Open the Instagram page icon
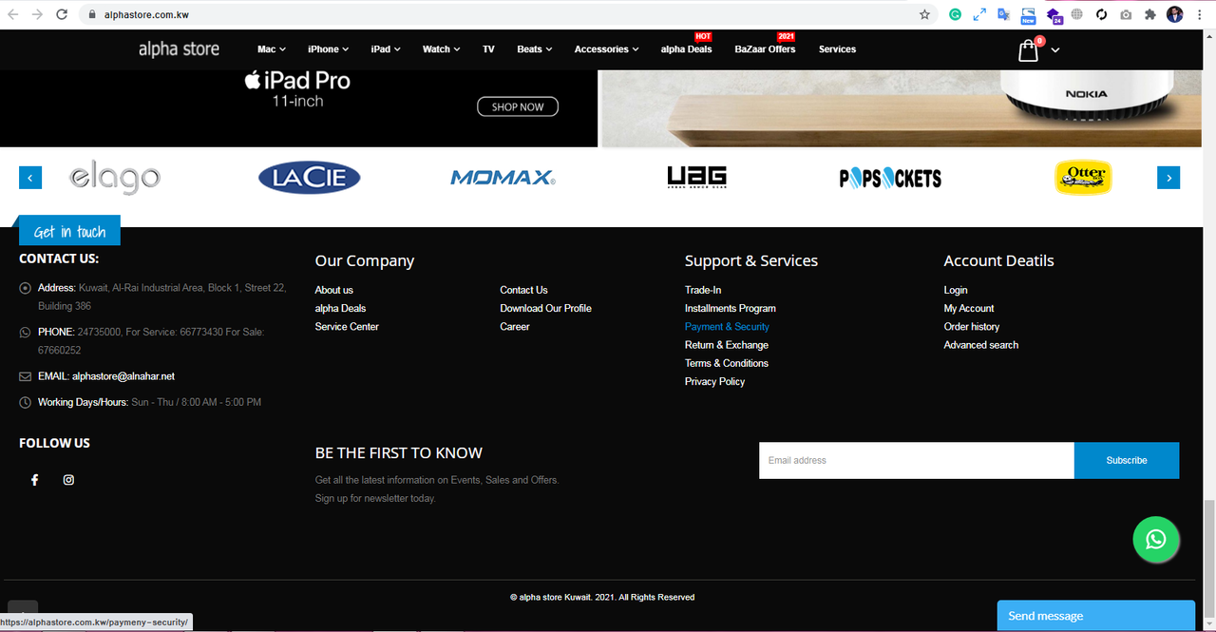The height and width of the screenshot is (632, 1216). tap(68, 480)
